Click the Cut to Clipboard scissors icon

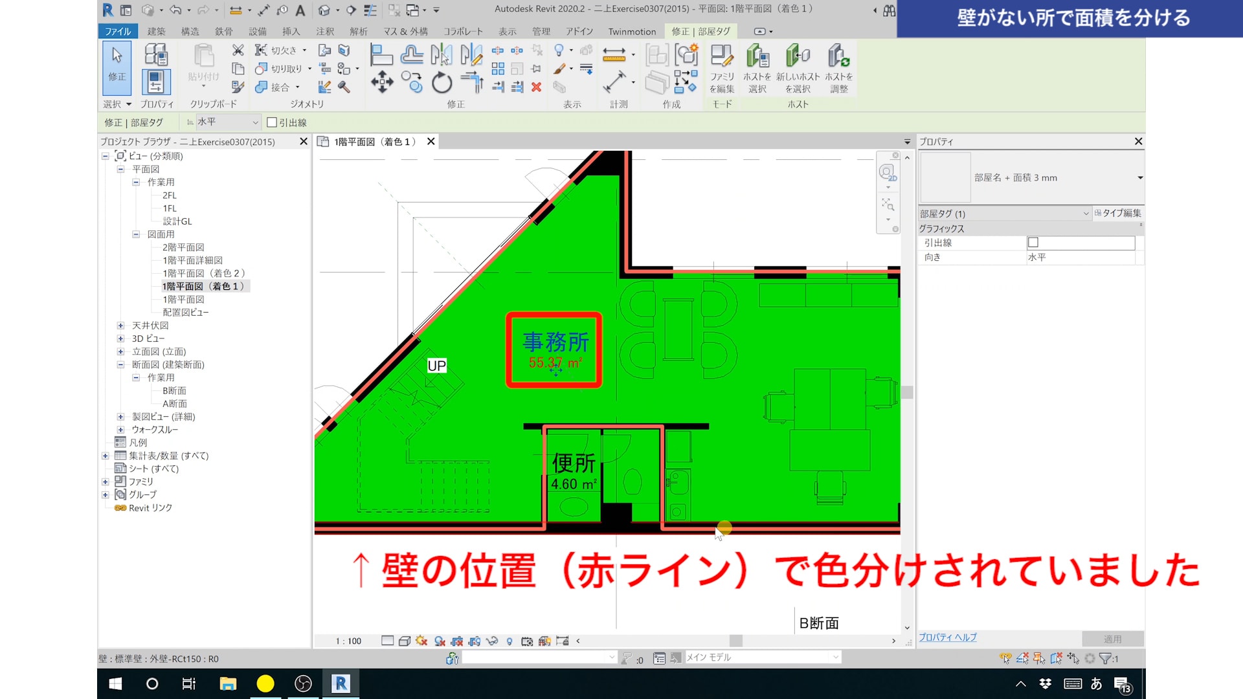[238, 50]
